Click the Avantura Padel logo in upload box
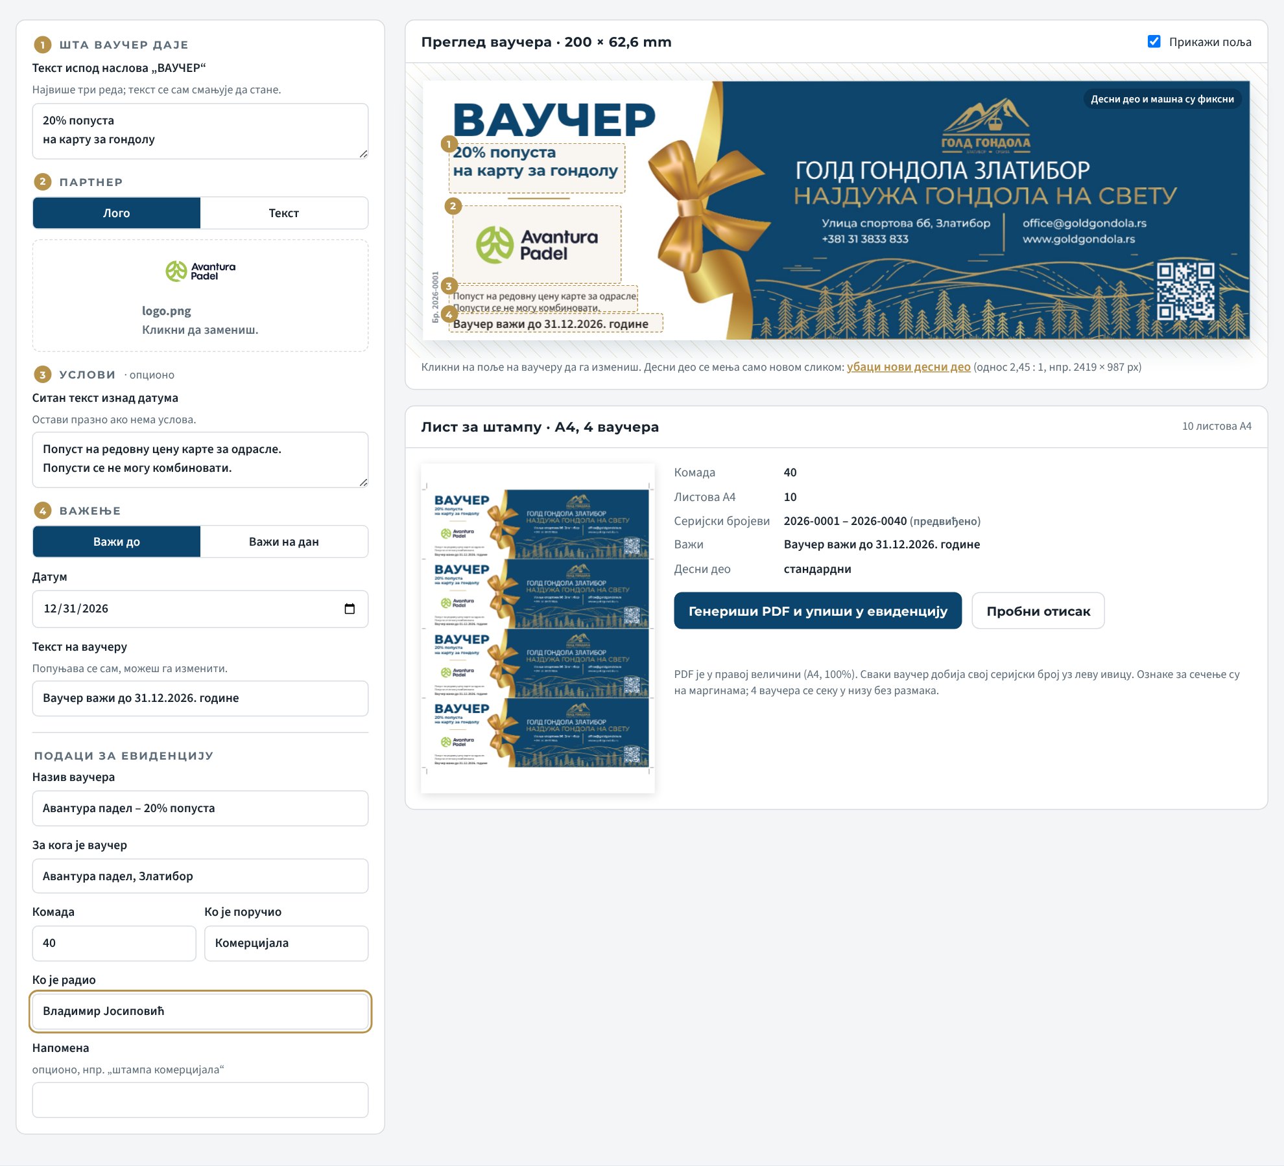 click(200, 272)
